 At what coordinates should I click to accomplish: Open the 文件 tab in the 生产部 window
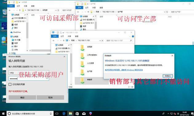79,8
